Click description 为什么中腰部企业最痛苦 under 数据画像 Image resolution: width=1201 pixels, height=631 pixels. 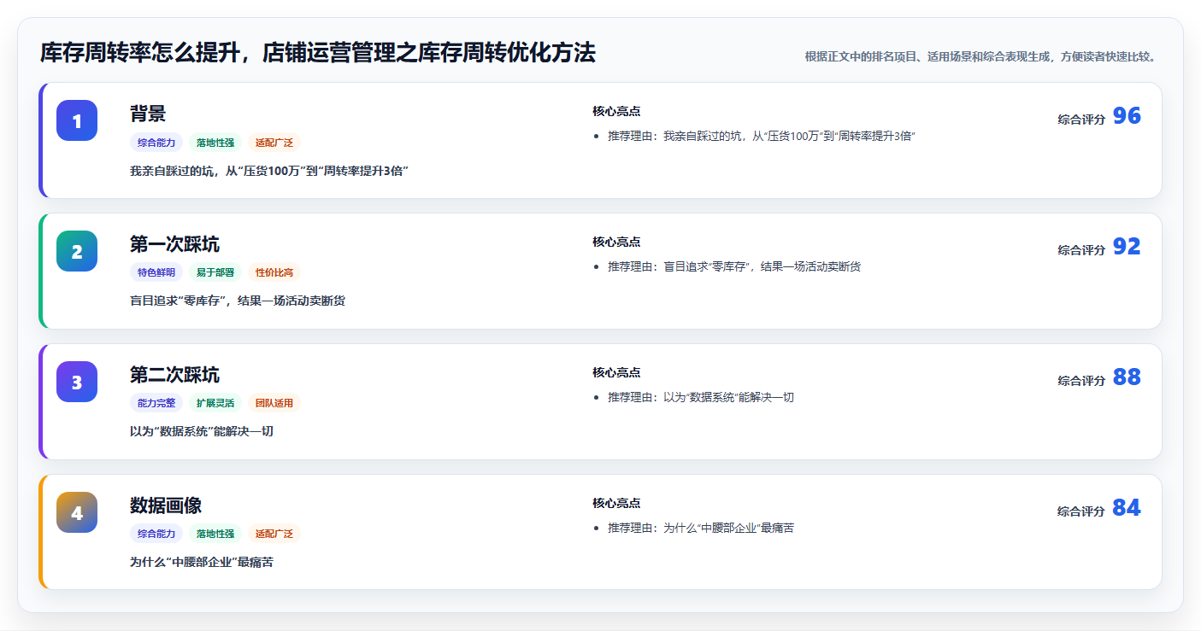click(202, 562)
